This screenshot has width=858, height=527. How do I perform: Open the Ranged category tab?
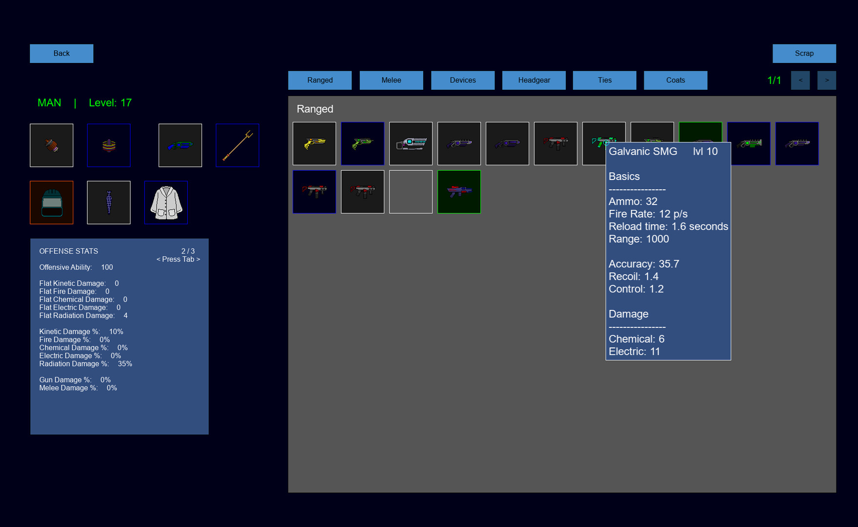point(320,80)
